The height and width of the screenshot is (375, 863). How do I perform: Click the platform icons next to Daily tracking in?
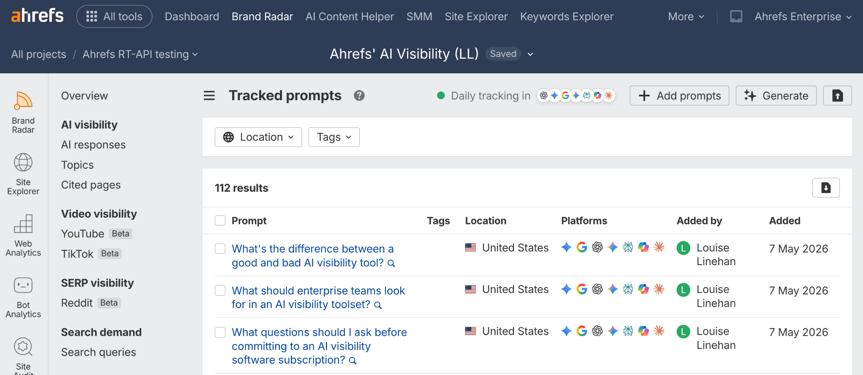pos(576,96)
